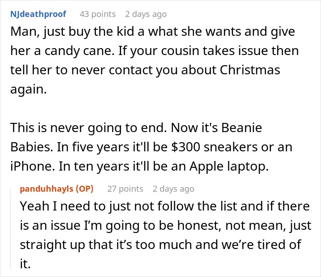Collapse reply using the vertical thread line
Viewport: 321px width, 277px height.
11,229
